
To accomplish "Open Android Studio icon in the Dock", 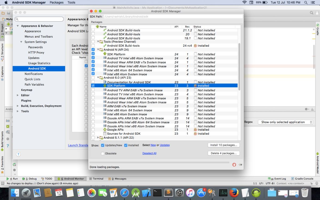I will click(x=135, y=193).
